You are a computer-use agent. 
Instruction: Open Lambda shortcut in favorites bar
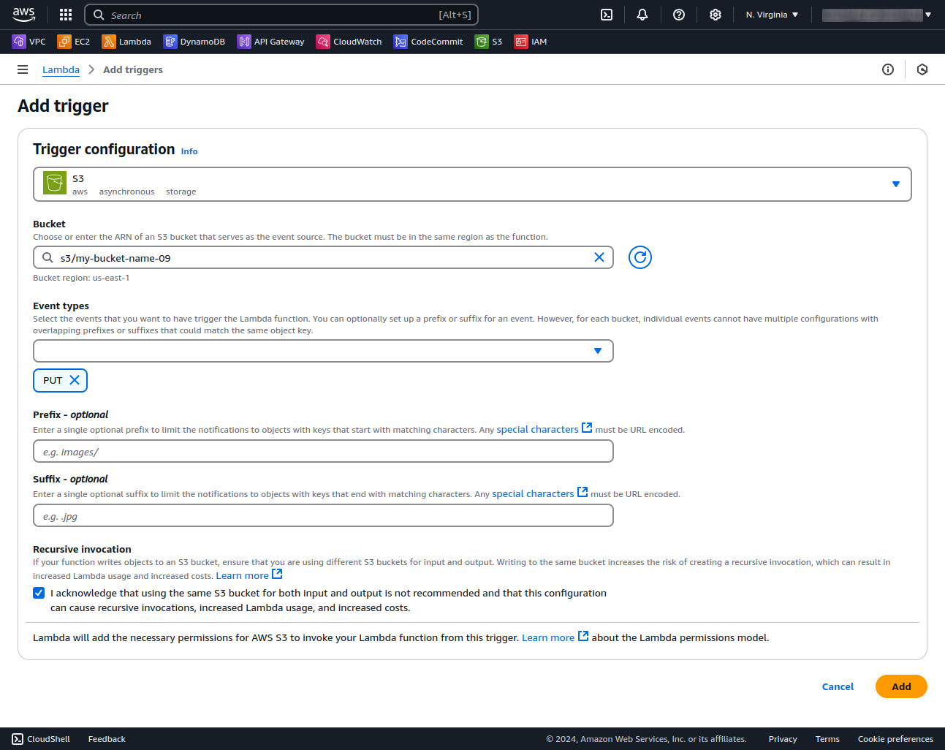126,42
